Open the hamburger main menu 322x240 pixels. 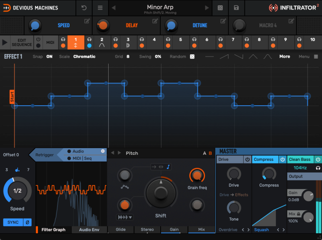point(100,8)
